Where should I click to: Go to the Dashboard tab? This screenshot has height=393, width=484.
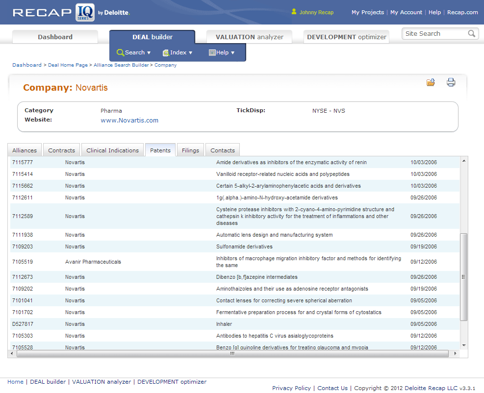point(55,37)
